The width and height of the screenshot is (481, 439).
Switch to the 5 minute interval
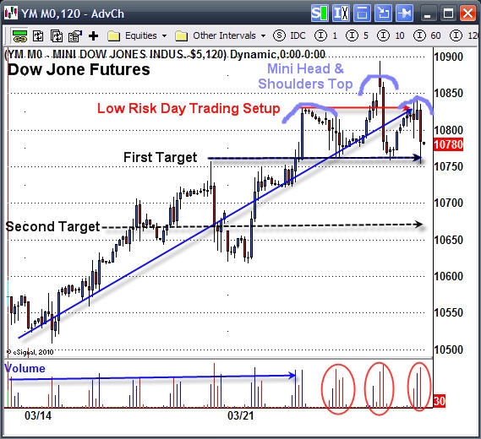[358, 35]
